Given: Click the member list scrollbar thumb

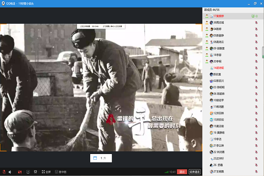Looking at the screenshot, I should click(263, 52).
